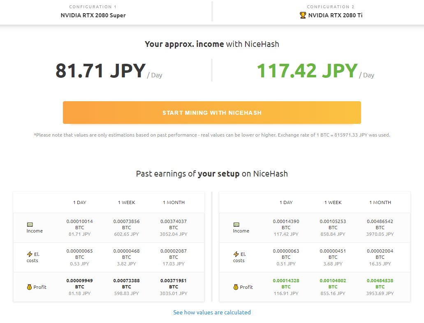Click the 3035.01 JPY monthly profit amount
The height and width of the screenshot is (323, 424).
click(x=174, y=293)
